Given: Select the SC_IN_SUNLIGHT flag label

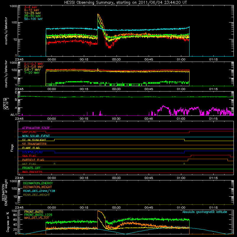Looking at the screenshot, I should pos(34,140).
